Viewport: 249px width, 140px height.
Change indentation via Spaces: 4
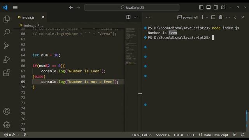(x=163, y=135)
